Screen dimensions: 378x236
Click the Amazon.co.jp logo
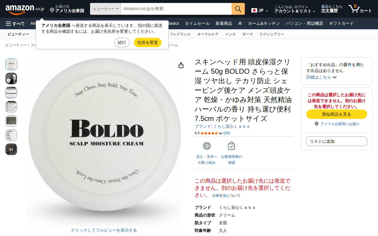tap(25, 9)
